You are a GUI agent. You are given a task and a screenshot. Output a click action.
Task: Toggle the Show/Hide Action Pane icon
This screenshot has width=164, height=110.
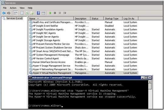[43, 13]
